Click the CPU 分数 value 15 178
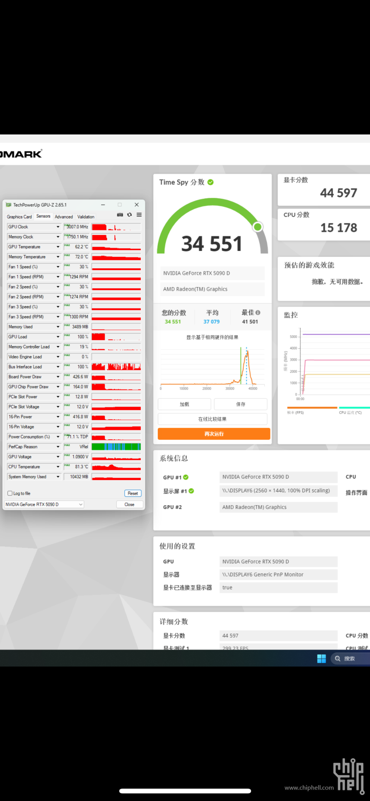Screen dimensions: 370x801 coord(339,228)
